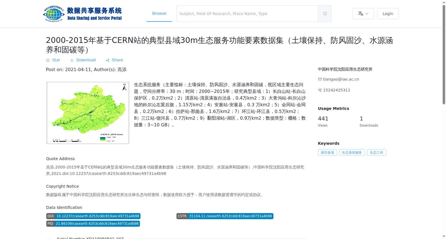446x239 pixels.
Task: Open the Browse tab
Action: pos(159,14)
